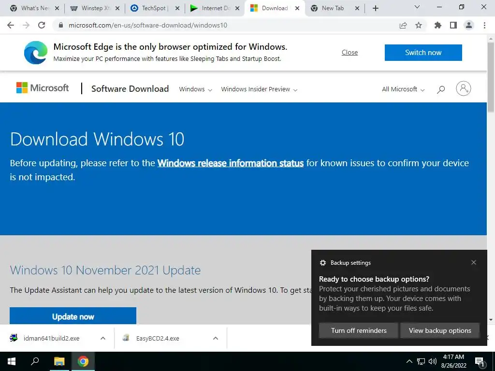Click the Switch now button
The width and height of the screenshot is (495, 371).
point(423,52)
